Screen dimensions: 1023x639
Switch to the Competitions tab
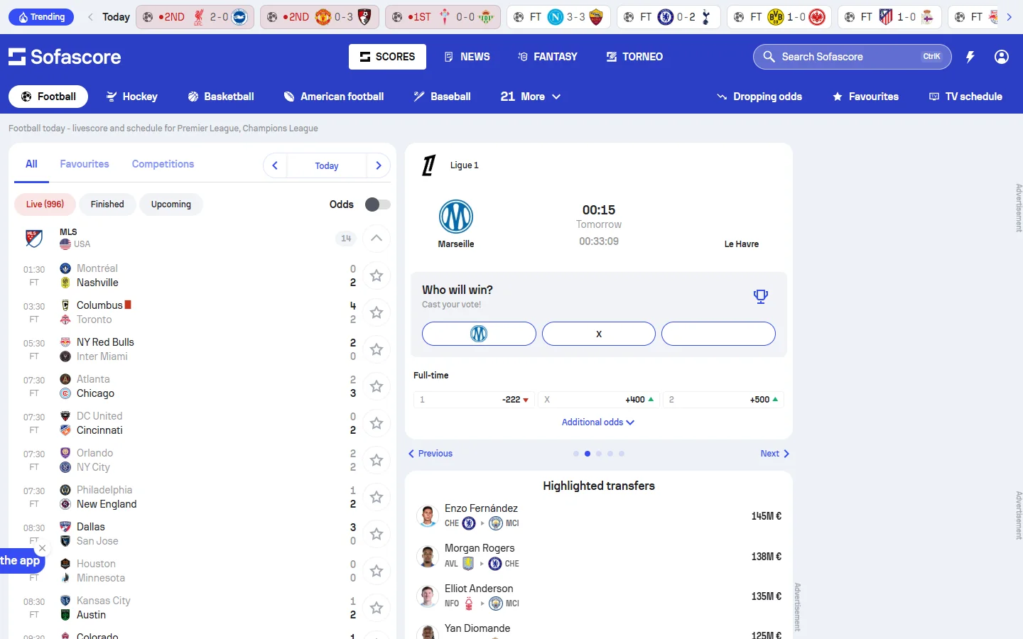[x=163, y=164]
